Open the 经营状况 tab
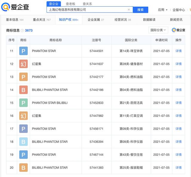 click(x=123, y=20)
